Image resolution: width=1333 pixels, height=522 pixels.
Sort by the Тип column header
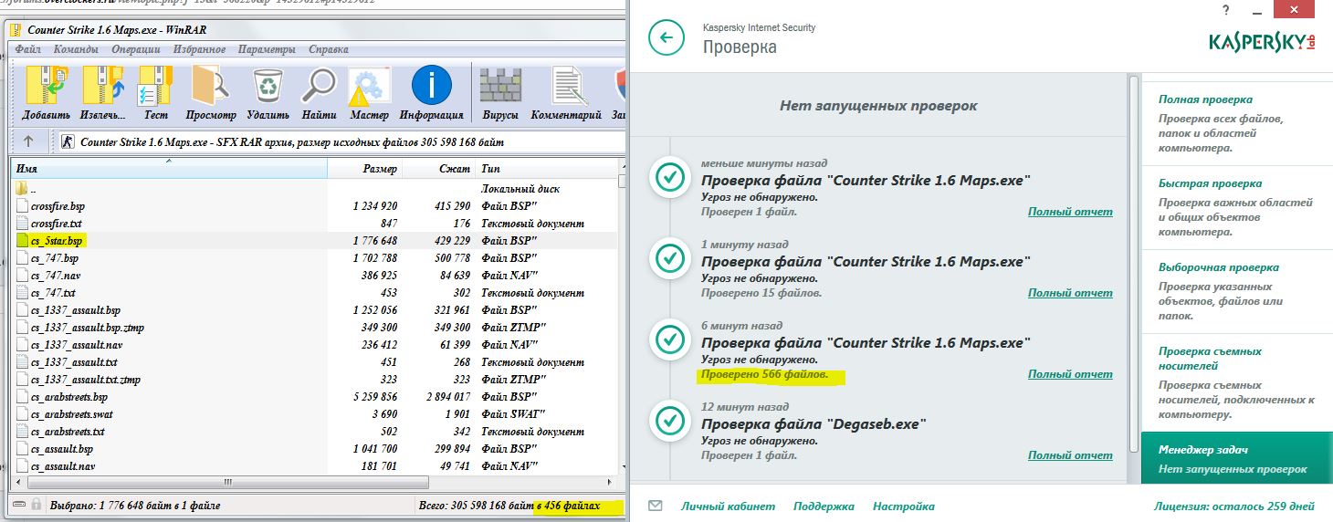point(546,169)
